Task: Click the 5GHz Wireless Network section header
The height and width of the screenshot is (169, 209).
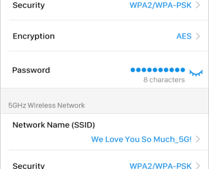Action: tap(47, 105)
